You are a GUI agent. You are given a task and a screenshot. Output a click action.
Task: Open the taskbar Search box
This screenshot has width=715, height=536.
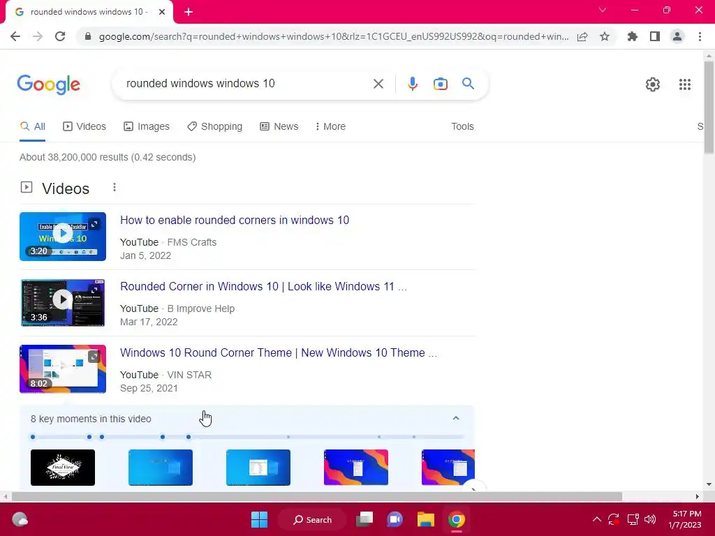(312, 519)
